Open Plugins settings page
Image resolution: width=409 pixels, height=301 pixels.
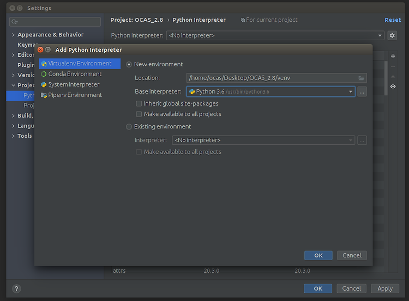(26, 65)
